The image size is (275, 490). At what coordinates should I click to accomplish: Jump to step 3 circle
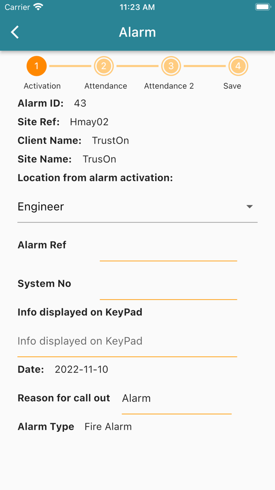[171, 66]
